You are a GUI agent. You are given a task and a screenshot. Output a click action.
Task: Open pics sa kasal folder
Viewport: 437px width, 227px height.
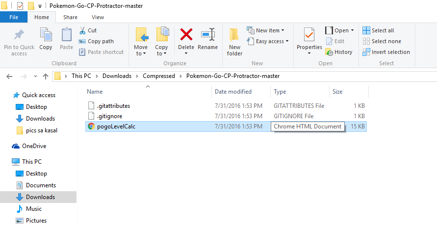[x=42, y=130]
